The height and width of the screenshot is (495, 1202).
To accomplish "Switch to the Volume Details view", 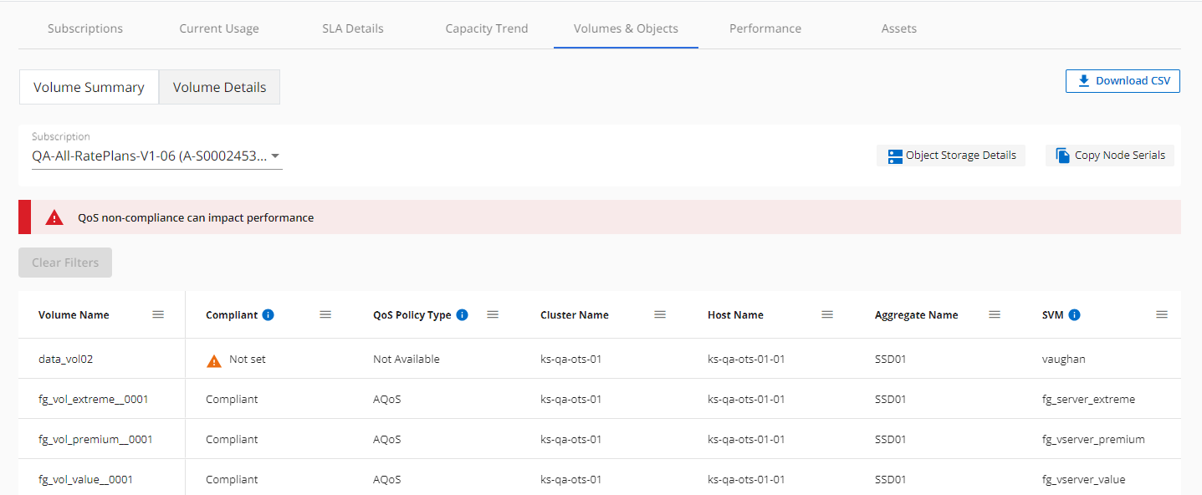I will 219,87.
